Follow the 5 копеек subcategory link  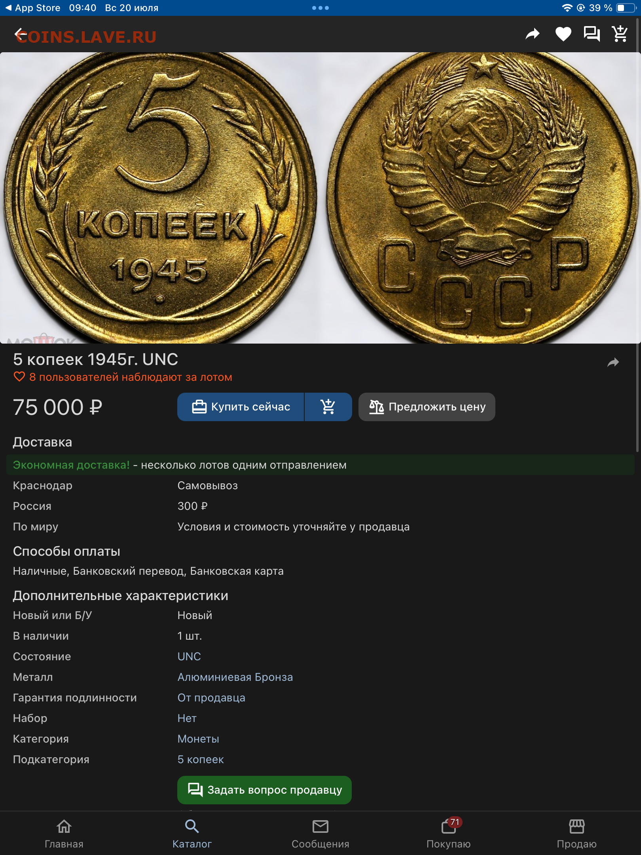pyautogui.click(x=201, y=760)
